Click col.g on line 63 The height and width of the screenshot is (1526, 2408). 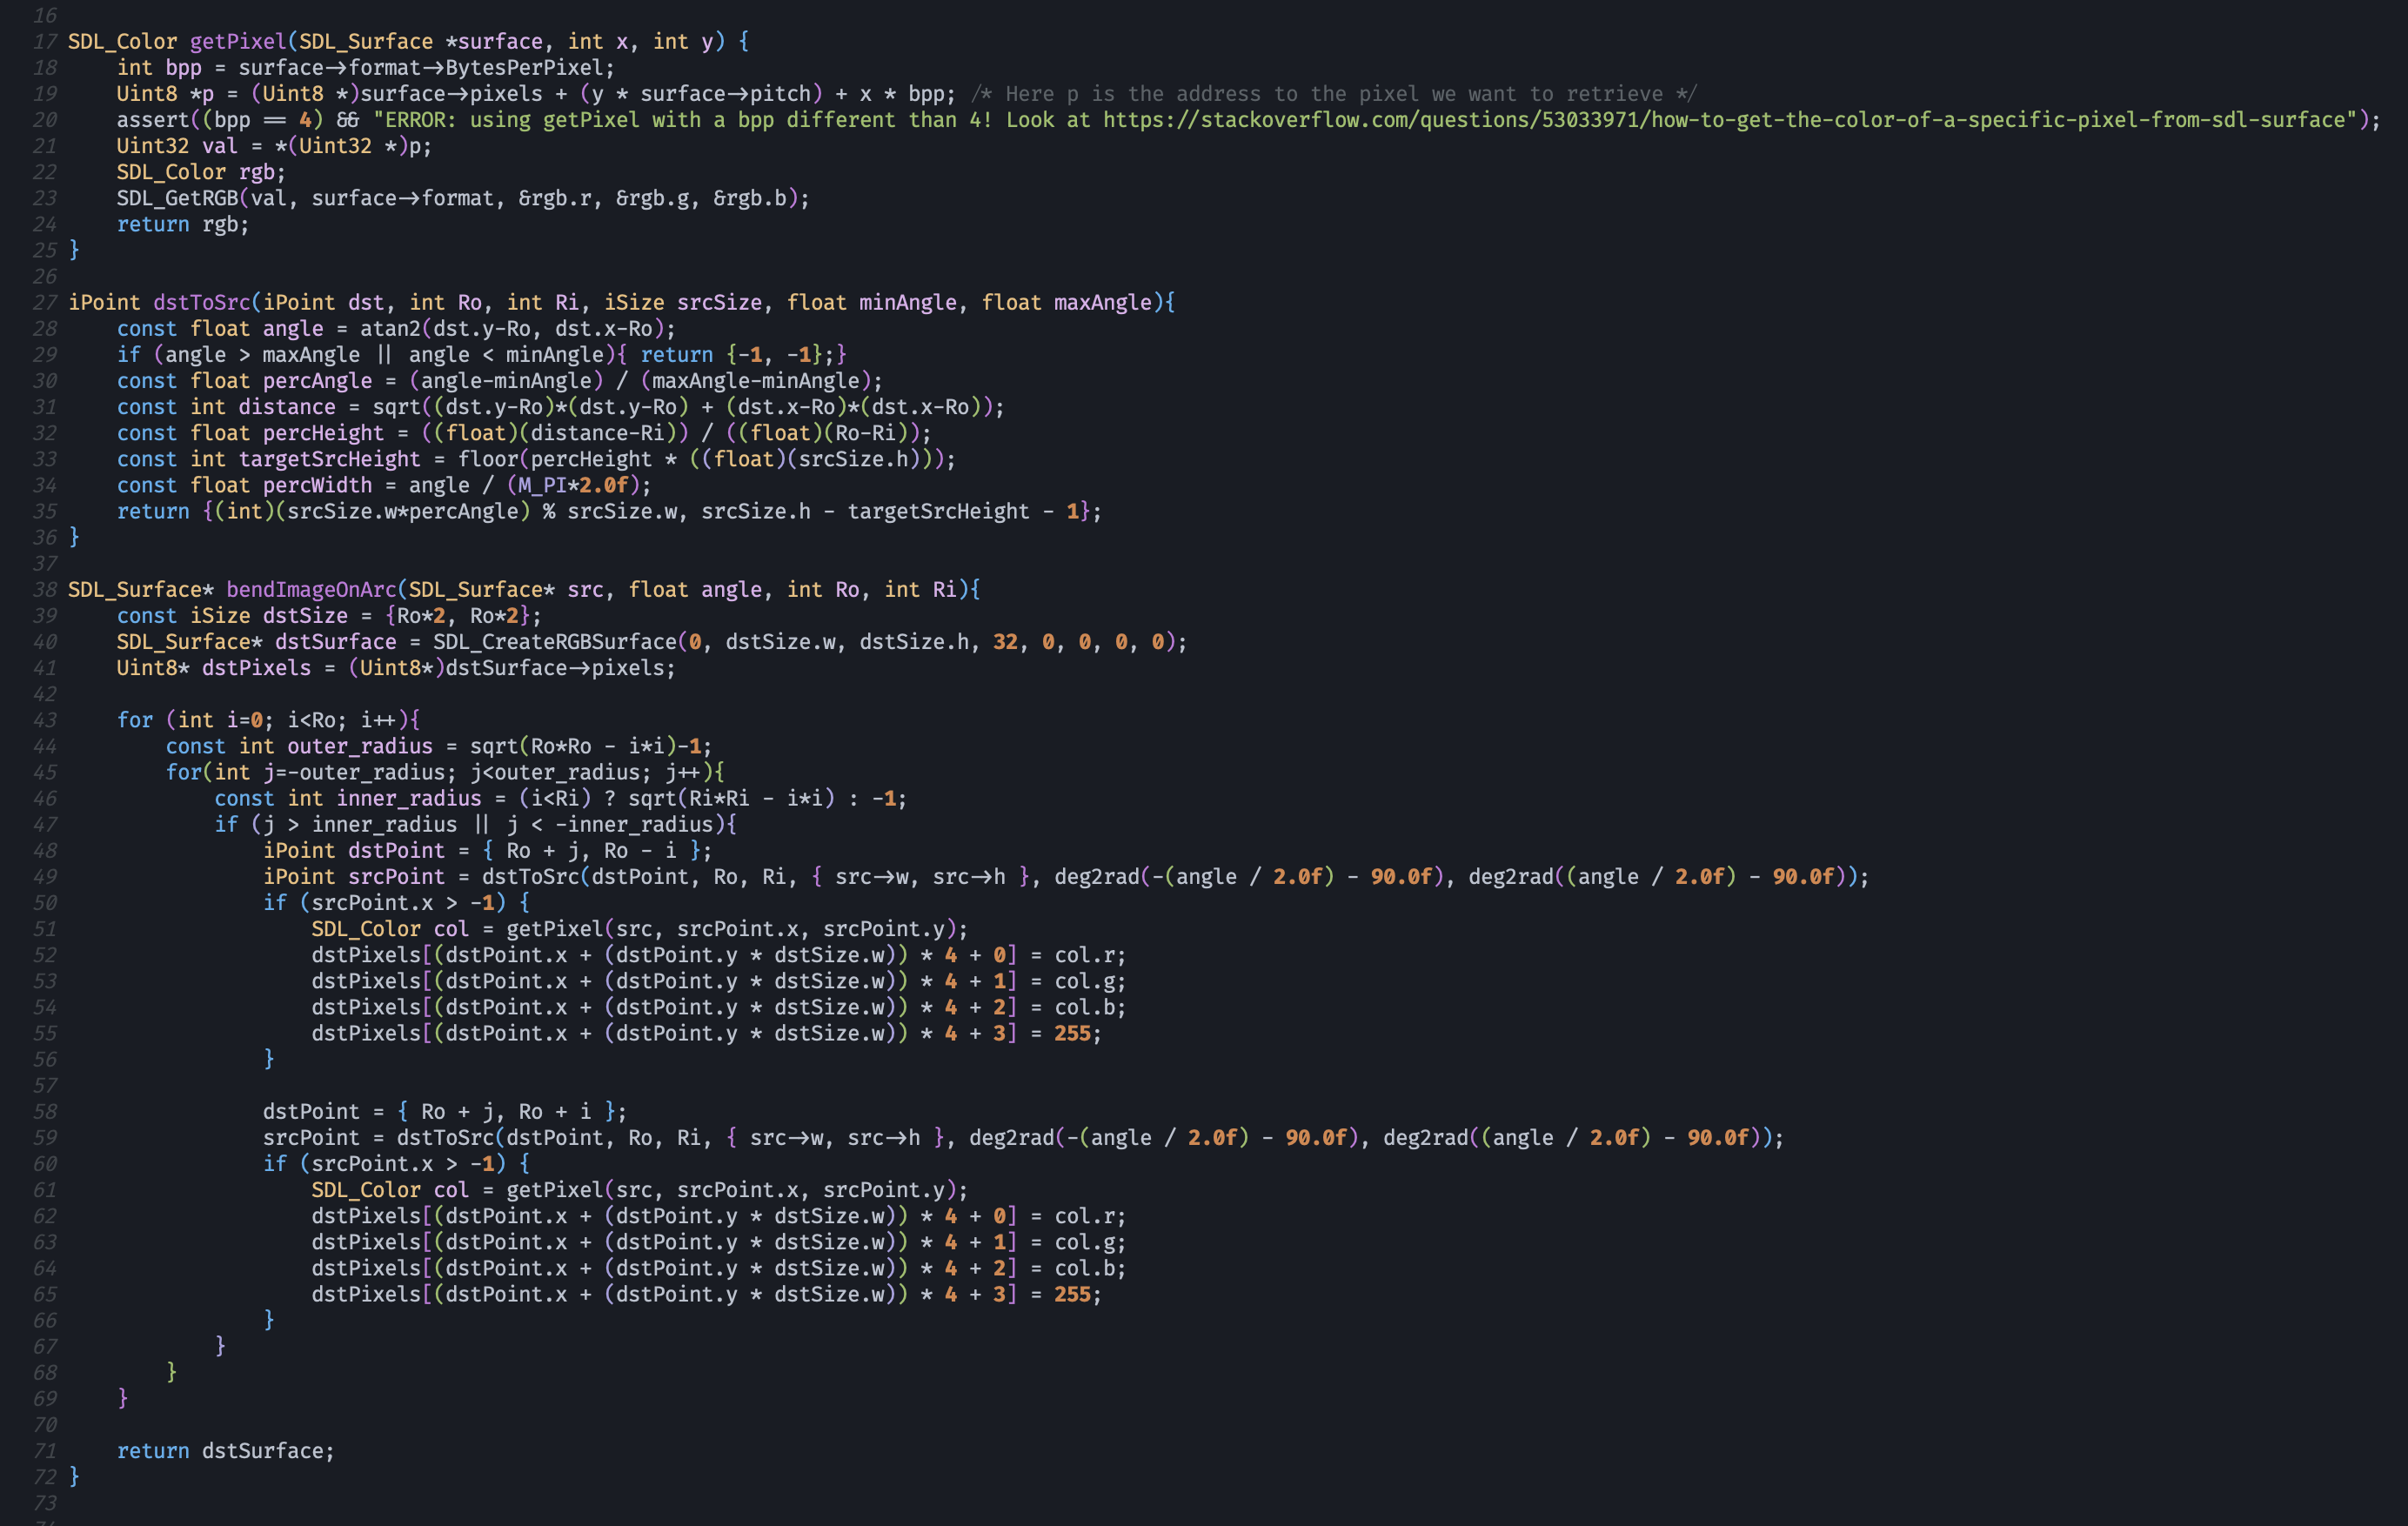tap(1084, 1242)
